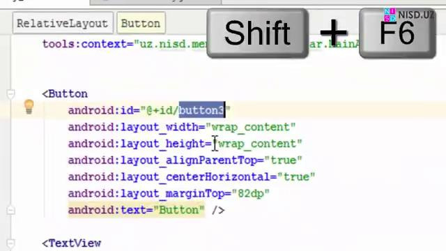Image resolution: width=446 pixels, height=251 pixels.
Task: Click the layout_width "wrap_content" value
Action: click(x=251, y=127)
